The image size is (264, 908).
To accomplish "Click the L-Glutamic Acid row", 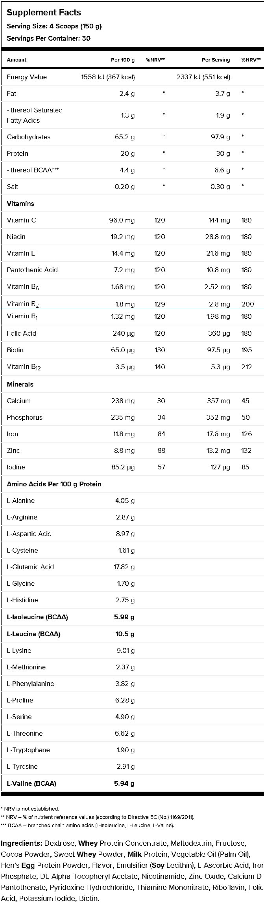I will [132, 567].
